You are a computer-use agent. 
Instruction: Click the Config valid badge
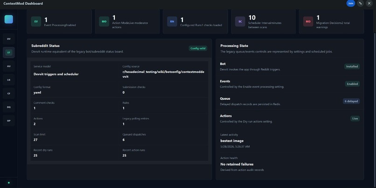(x=198, y=48)
